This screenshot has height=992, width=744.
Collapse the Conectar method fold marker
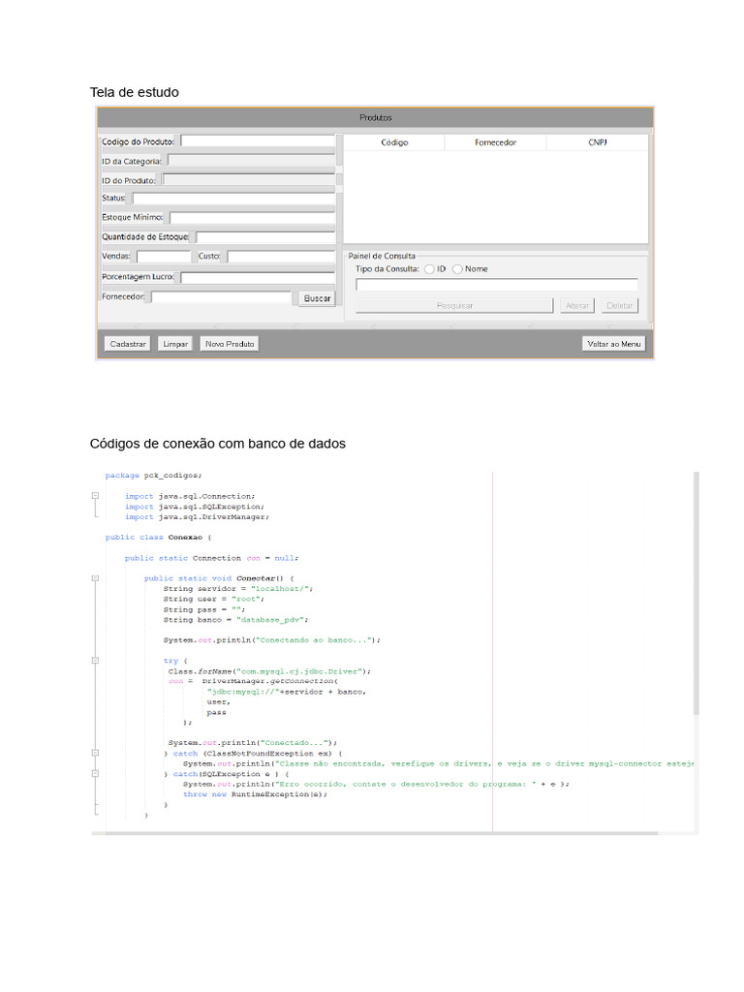click(95, 578)
